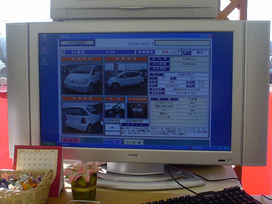Open the third desktop icon on the left
272x204 pixels.
pyautogui.click(x=45, y=62)
